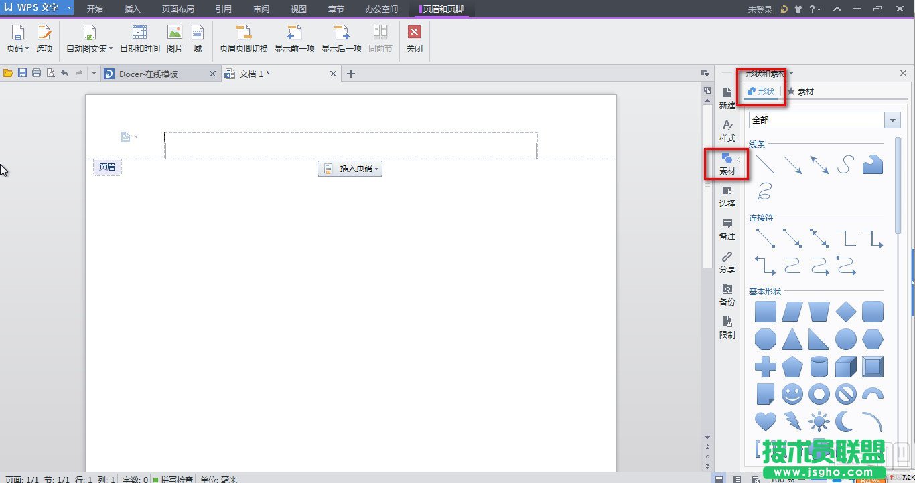Open the WPS 文字 application menu arrow
This screenshot has width=915, height=483.
click(69, 9)
